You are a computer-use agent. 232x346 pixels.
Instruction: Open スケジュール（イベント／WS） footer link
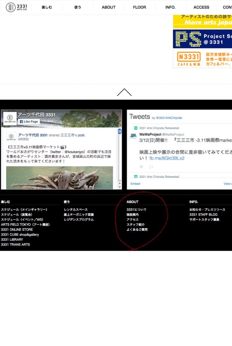(22, 219)
